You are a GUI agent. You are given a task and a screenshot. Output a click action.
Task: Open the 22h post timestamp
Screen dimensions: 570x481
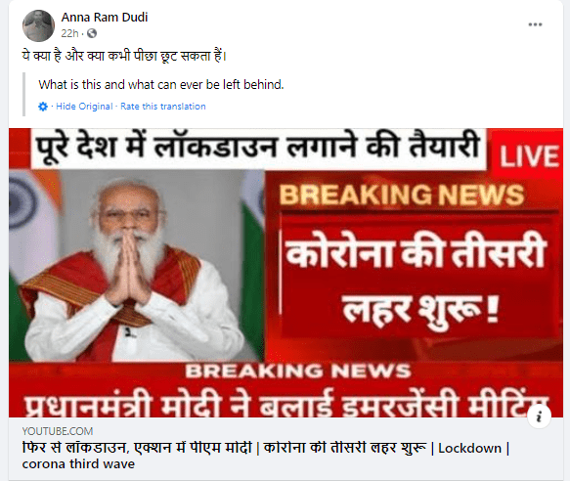tap(69, 33)
